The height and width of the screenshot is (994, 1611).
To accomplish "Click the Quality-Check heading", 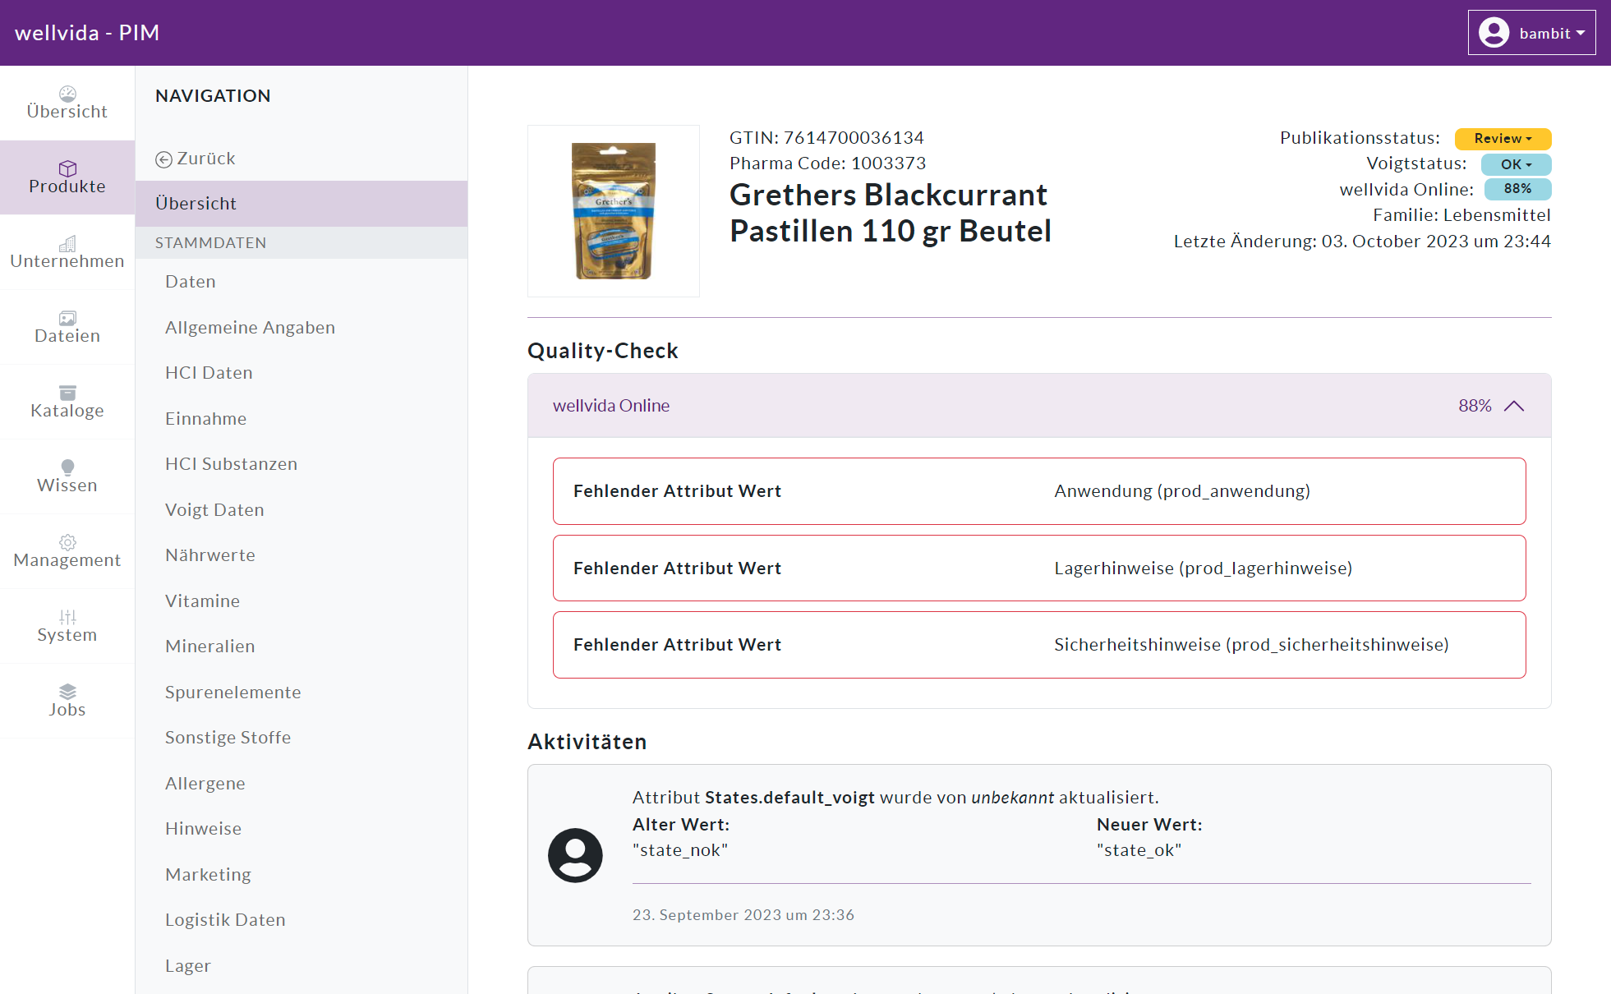I will click(603, 351).
